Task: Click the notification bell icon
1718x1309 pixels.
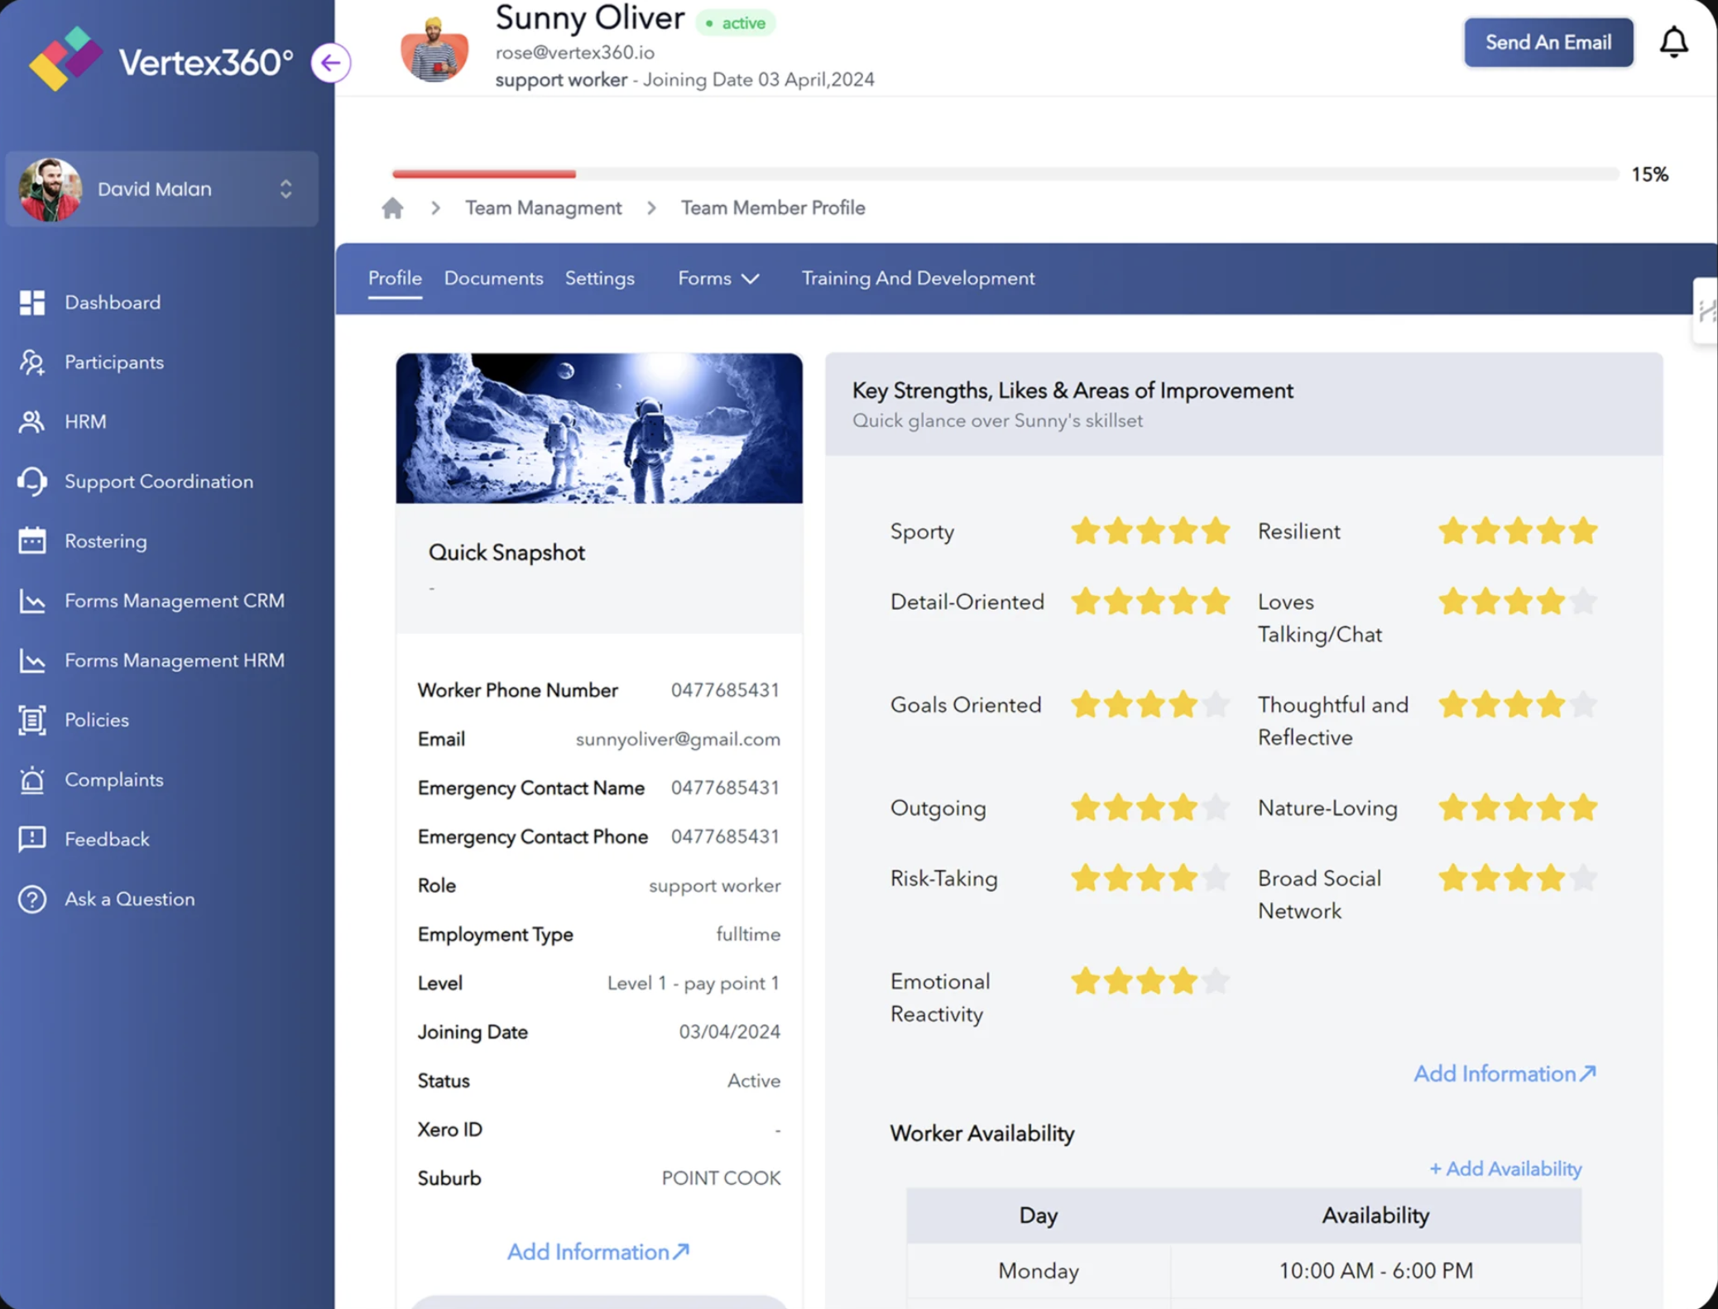Action: pyautogui.click(x=1673, y=42)
